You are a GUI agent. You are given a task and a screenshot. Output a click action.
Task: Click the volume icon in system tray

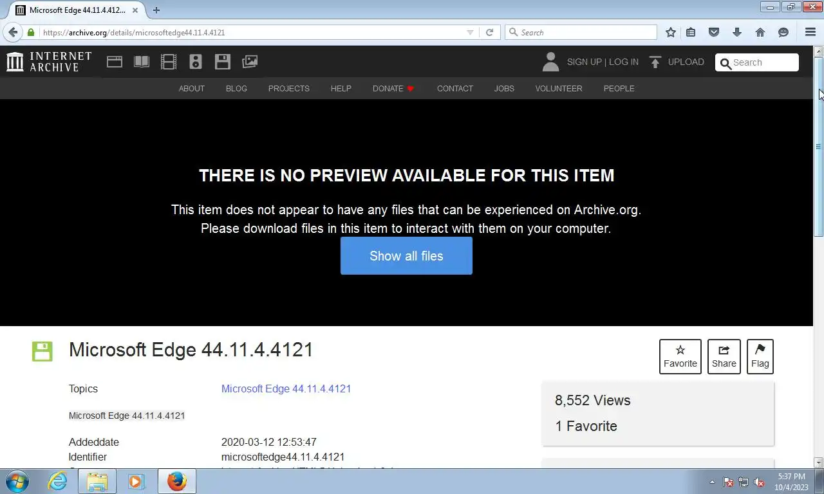(x=760, y=482)
